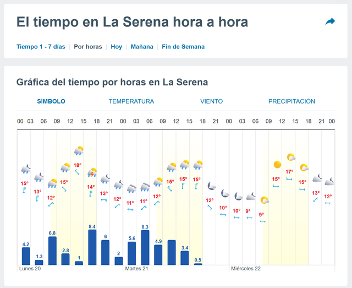Click the night cloud icon above Miércoles 13°

tap(317, 178)
